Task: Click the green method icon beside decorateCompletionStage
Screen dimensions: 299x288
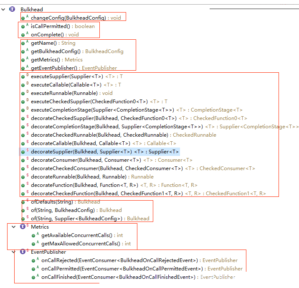Action: tap(23, 127)
